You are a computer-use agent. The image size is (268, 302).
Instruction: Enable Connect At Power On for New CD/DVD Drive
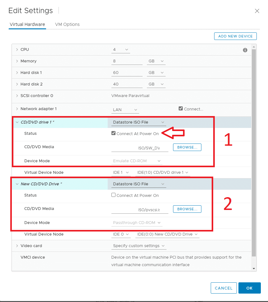[x=114, y=195]
